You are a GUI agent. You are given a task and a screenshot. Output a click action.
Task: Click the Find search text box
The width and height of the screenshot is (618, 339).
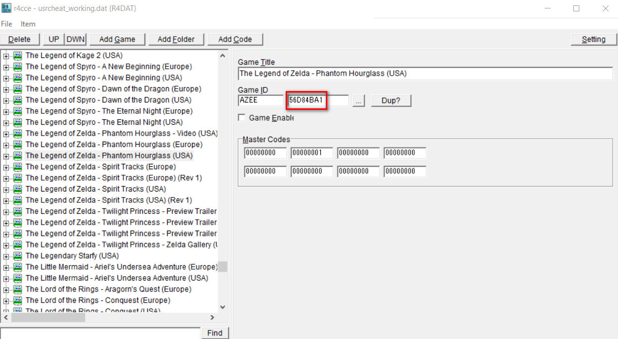tap(100, 333)
